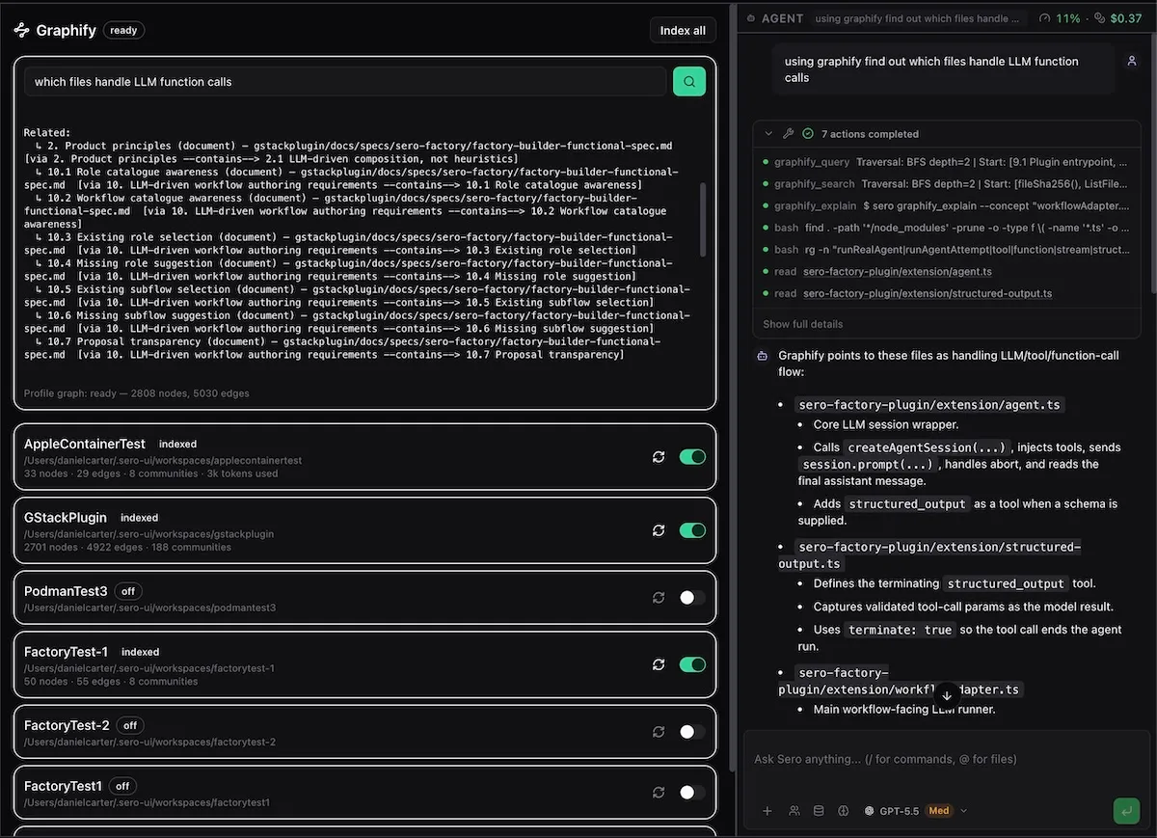Open the agent.ts file link
The height and width of the screenshot is (838, 1157).
click(898, 272)
